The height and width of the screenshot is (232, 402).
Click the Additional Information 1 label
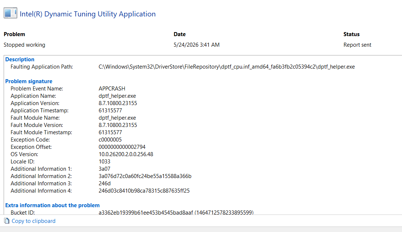(x=41, y=169)
